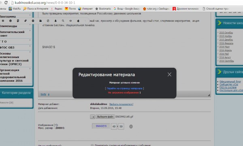Screen dimensions: 243x146
Task: Open Основы религиозных культур (ОРКСЭ) menu item
Action: click(x=14, y=59)
